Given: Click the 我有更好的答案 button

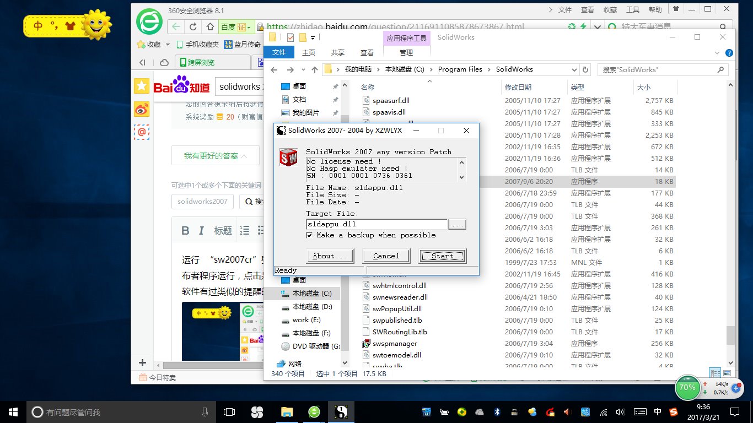Looking at the screenshot, I should pyautogui.click(x=215, y=156).
